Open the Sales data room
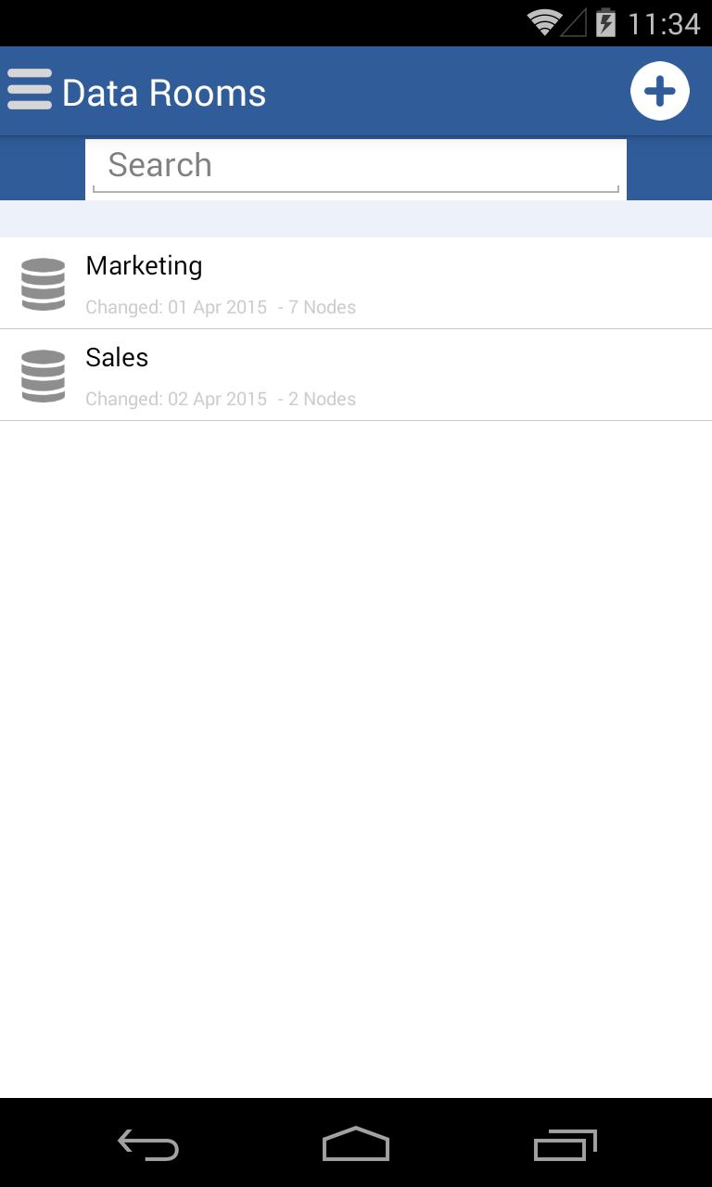This screenshot has width=712, height=1187. [117, 358]
